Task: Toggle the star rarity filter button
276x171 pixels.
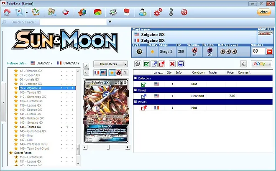Action: pos(112,72)
